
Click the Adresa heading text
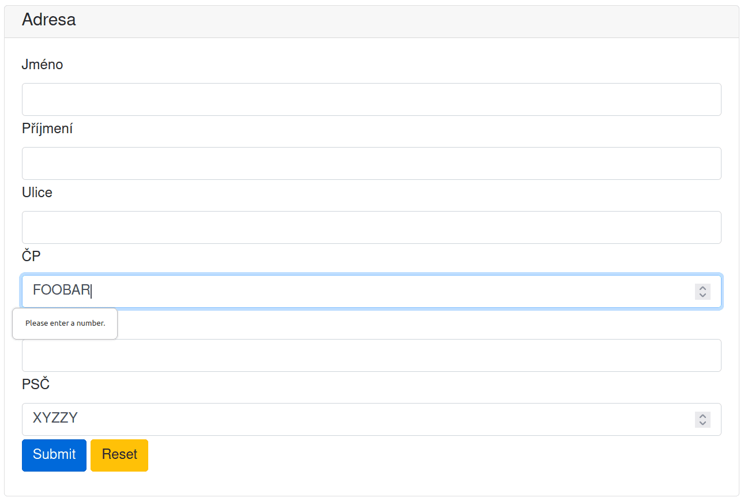click(48, 20)
